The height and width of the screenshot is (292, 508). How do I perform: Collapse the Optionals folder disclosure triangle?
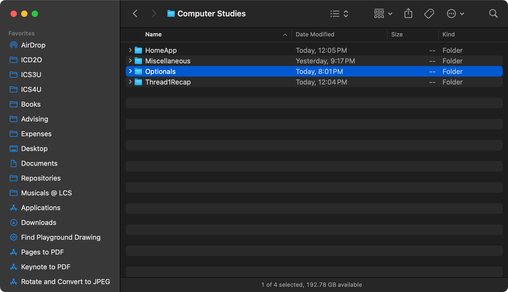pos(130,71)
